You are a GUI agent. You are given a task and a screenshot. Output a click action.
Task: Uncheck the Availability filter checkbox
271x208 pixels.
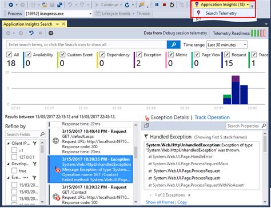coord(28,55)
